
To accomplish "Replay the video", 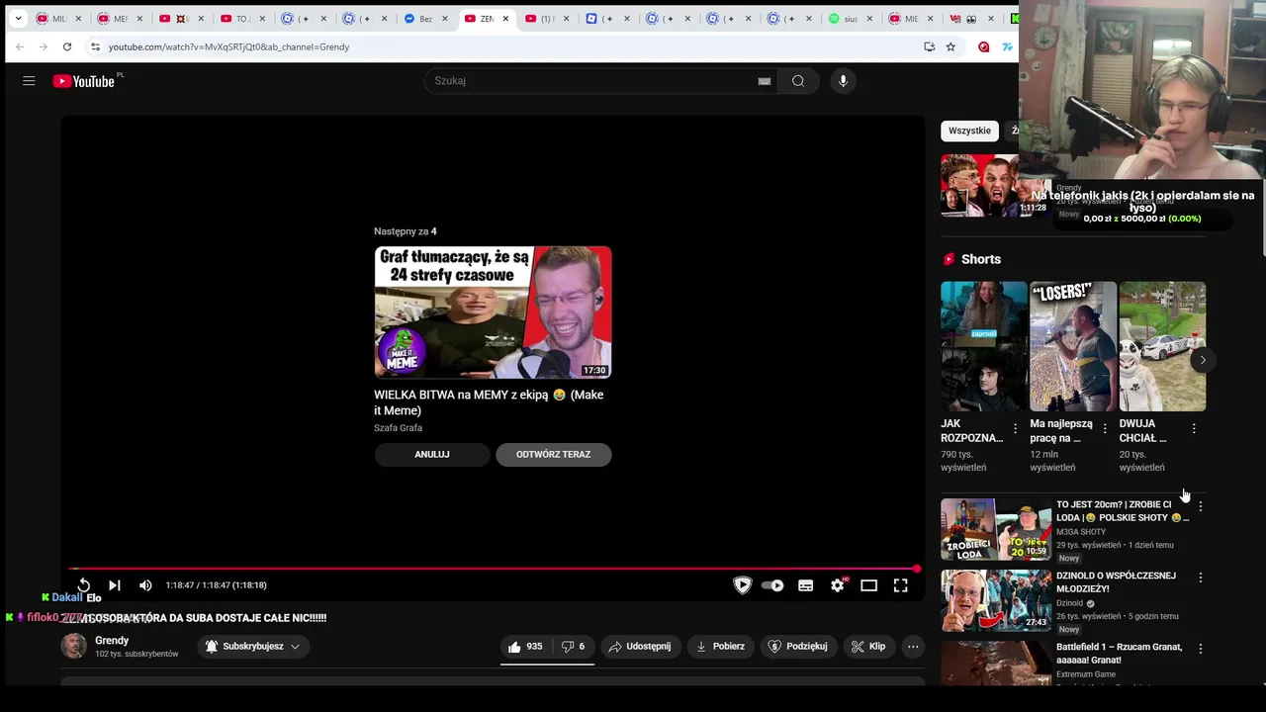I will pos(84,585).
